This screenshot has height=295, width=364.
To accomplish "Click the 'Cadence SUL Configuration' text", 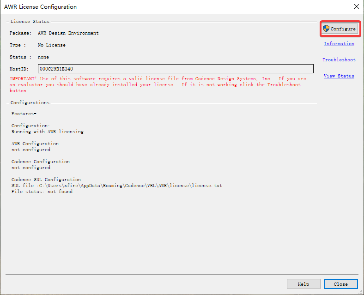I will pyautogui.click(x=46, y=180).
